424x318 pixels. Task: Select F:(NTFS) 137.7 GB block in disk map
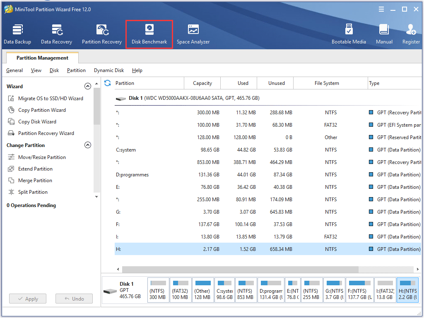(x=360, y=290)
